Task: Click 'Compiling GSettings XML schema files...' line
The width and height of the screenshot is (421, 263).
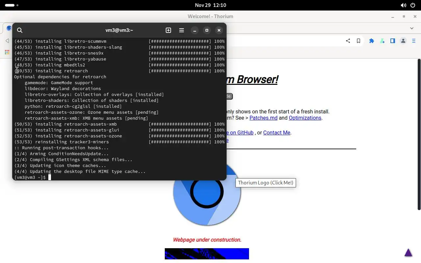Action: point(73,159)
